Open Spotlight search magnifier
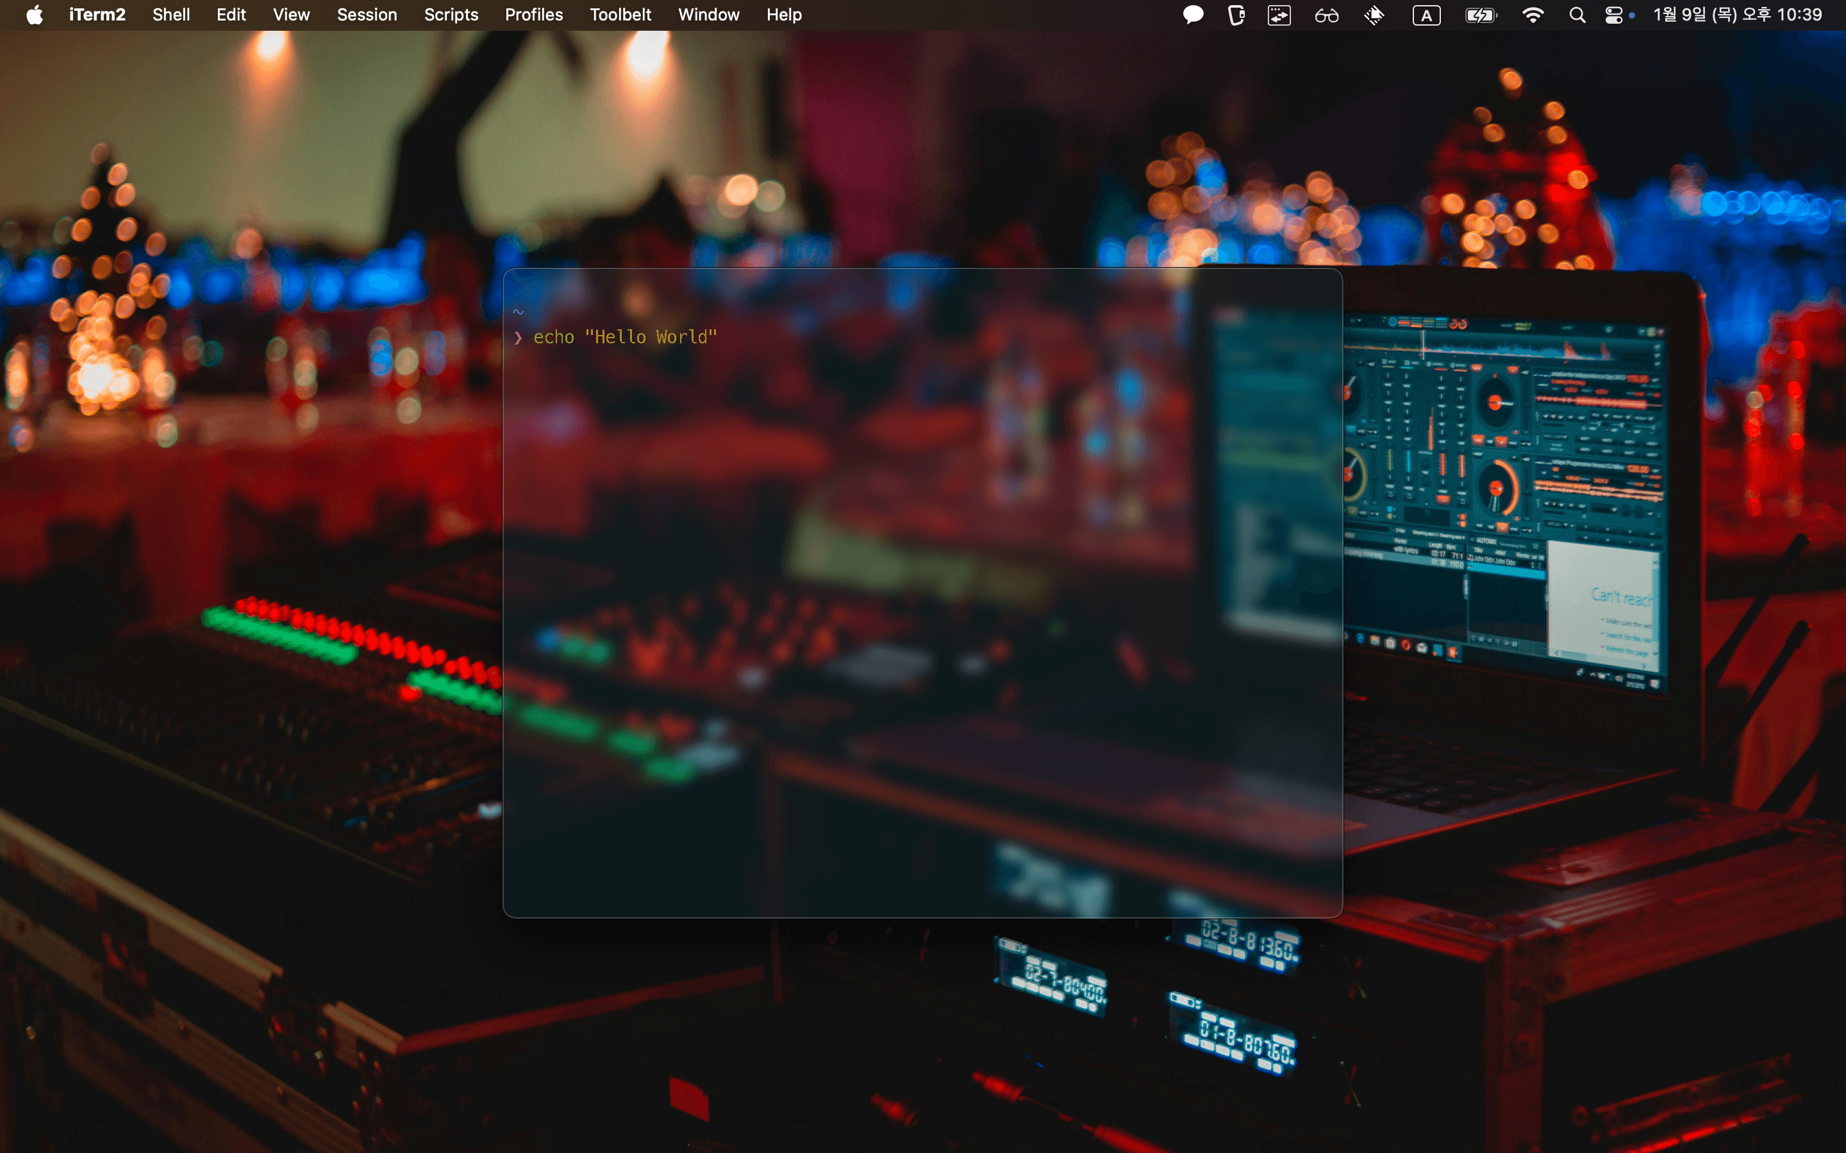The width and height of the screenshot is (1846, 1153). [x=1577, y=15]
